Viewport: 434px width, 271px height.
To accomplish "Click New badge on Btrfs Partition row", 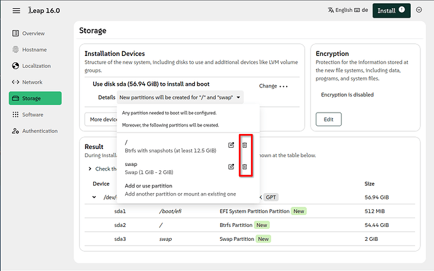I will (x=262, y=225).
